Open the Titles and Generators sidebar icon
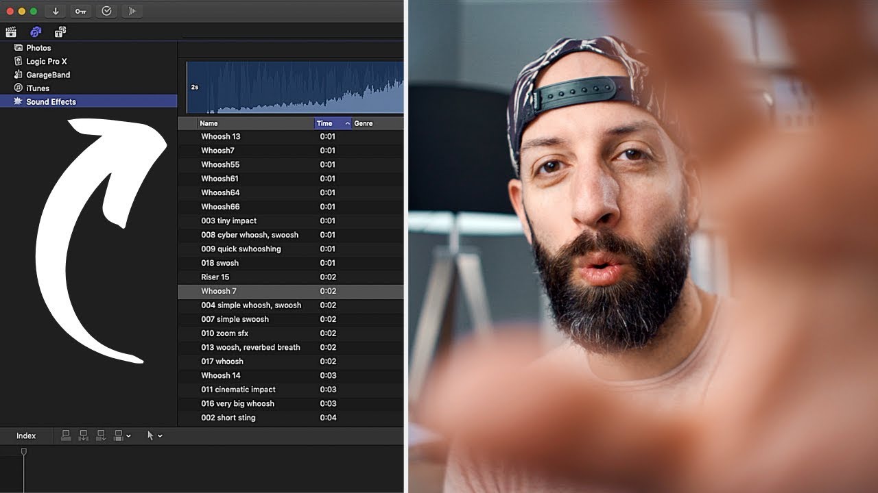 60,31
